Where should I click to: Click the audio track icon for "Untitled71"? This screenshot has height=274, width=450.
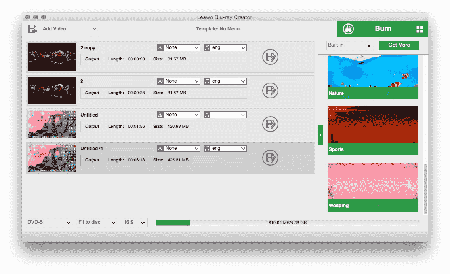point(207,148)
